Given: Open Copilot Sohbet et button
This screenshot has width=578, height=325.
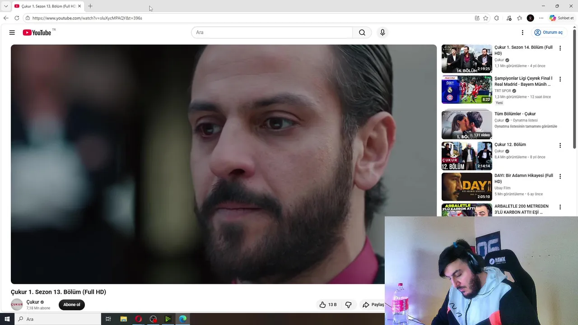Looking at the screenshot, I should [561, 18].
